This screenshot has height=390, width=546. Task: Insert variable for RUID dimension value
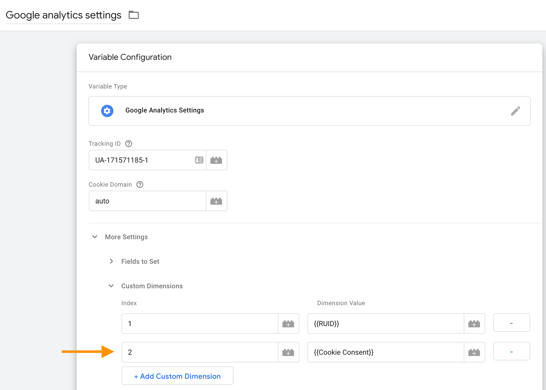tap(474, 324)
